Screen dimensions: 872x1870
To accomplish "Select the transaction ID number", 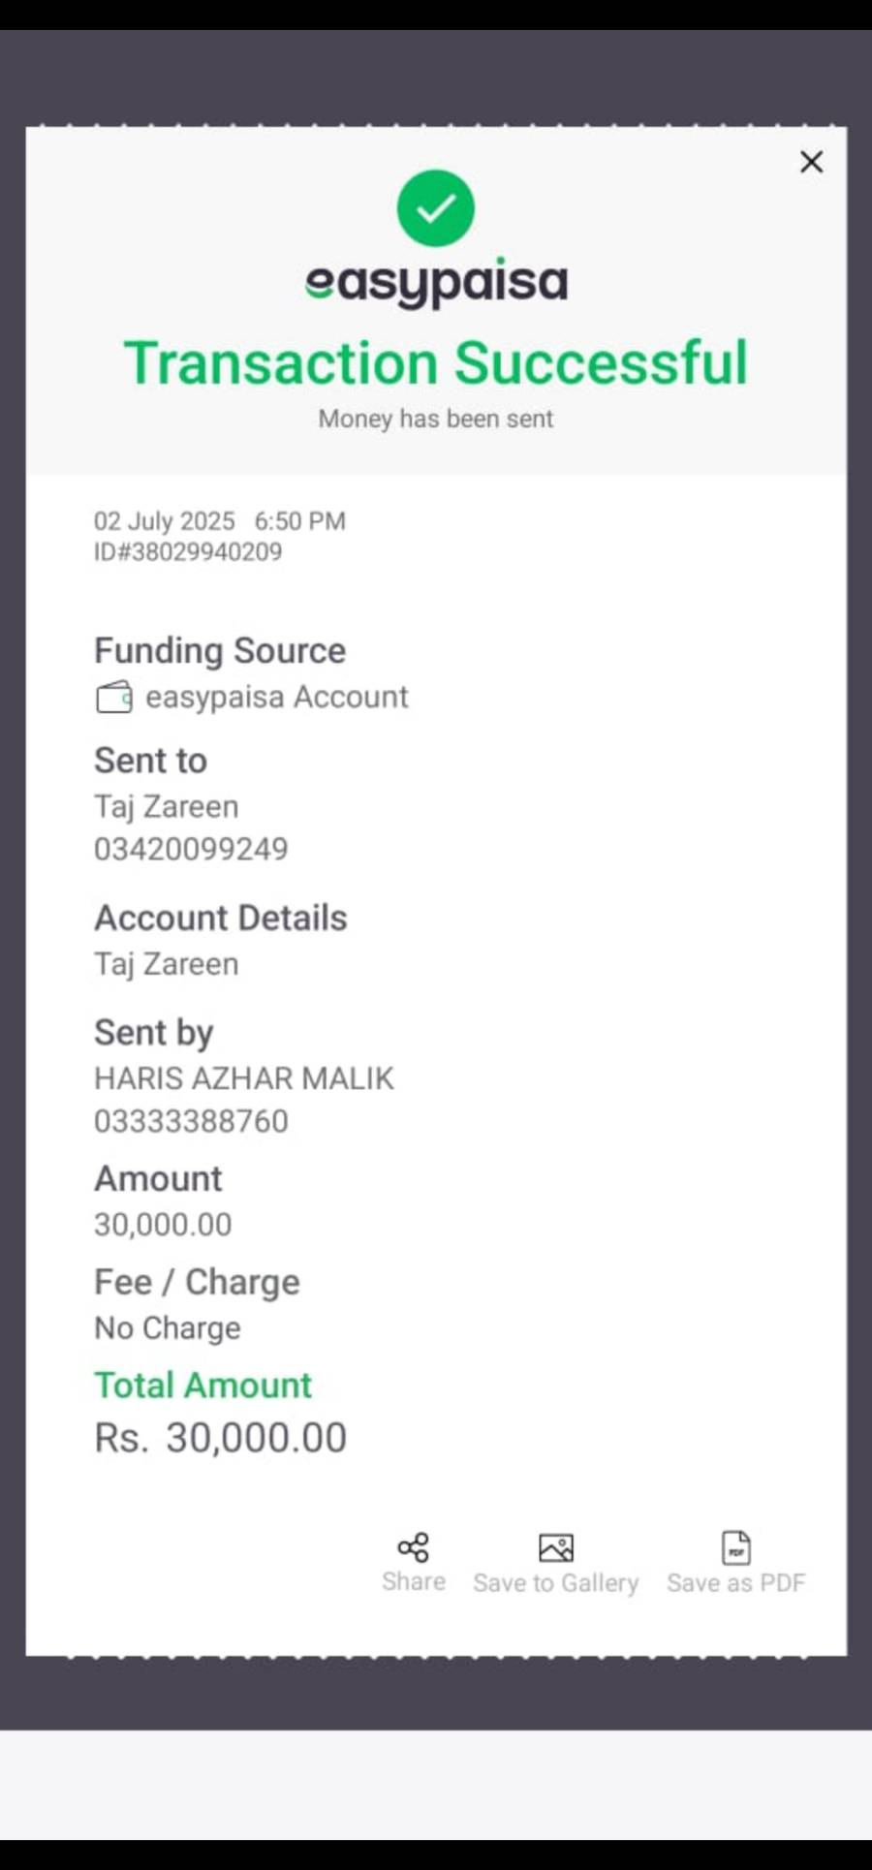I will click(x=188, y=552).
